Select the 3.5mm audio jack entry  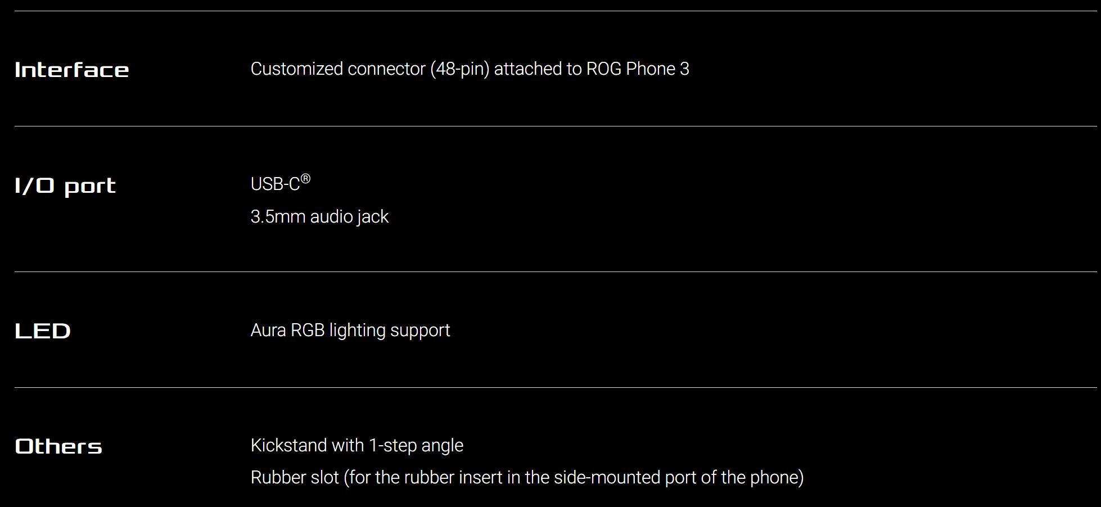point(319,216)
